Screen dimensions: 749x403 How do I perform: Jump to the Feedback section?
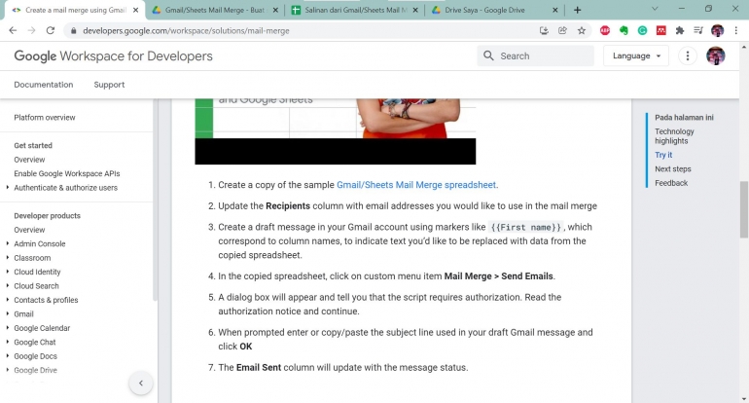[671, 183]
